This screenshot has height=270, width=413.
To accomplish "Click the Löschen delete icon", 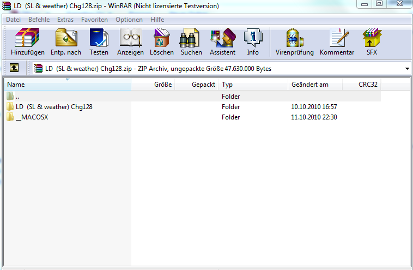I will click(x=161, y=42).
